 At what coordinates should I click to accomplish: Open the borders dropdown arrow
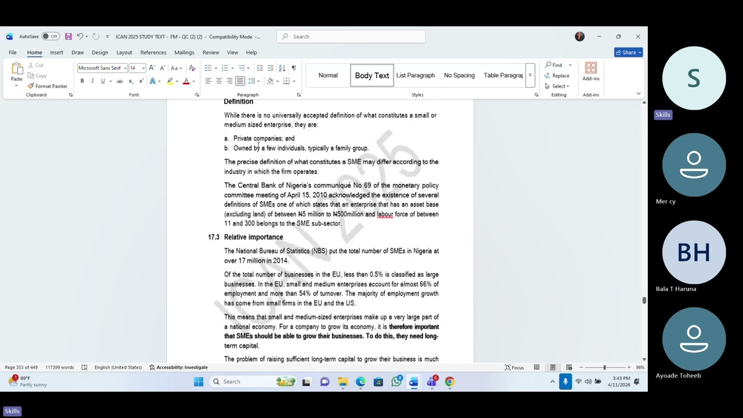[x=294, y=81]
